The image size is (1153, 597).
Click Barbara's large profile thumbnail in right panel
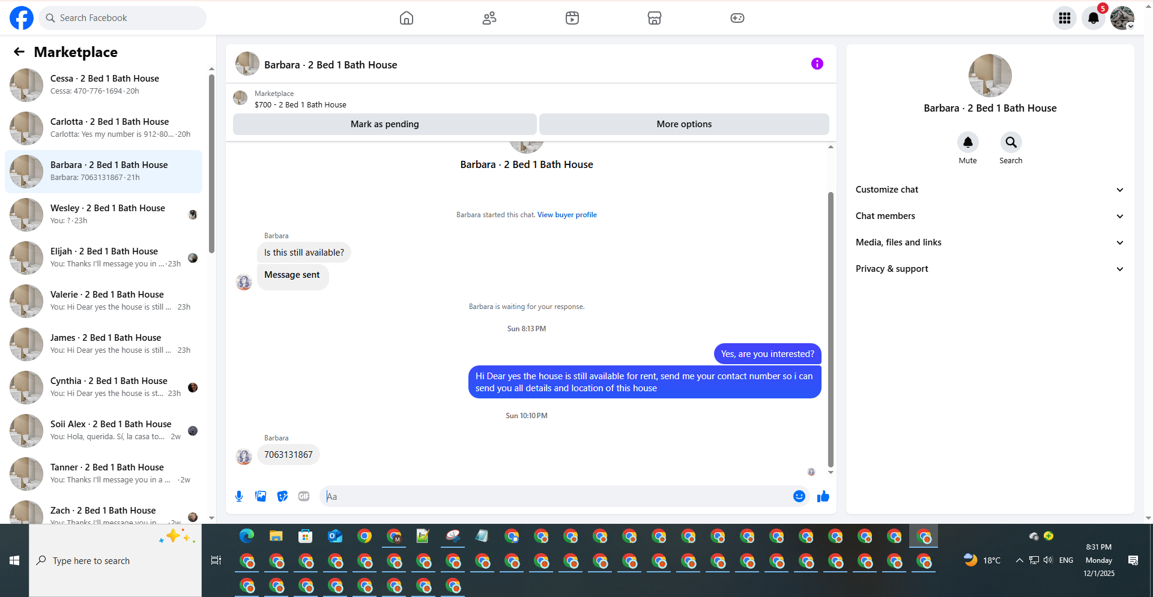990,76
